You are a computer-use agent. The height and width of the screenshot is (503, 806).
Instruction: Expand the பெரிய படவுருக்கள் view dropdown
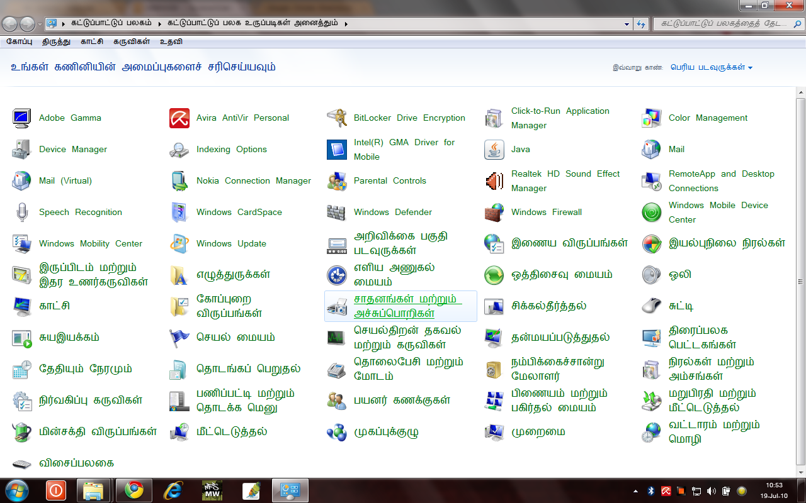(712, 67)
